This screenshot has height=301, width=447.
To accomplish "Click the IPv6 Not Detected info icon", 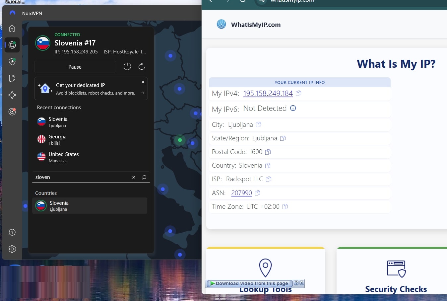I will (x=293, y=108).
